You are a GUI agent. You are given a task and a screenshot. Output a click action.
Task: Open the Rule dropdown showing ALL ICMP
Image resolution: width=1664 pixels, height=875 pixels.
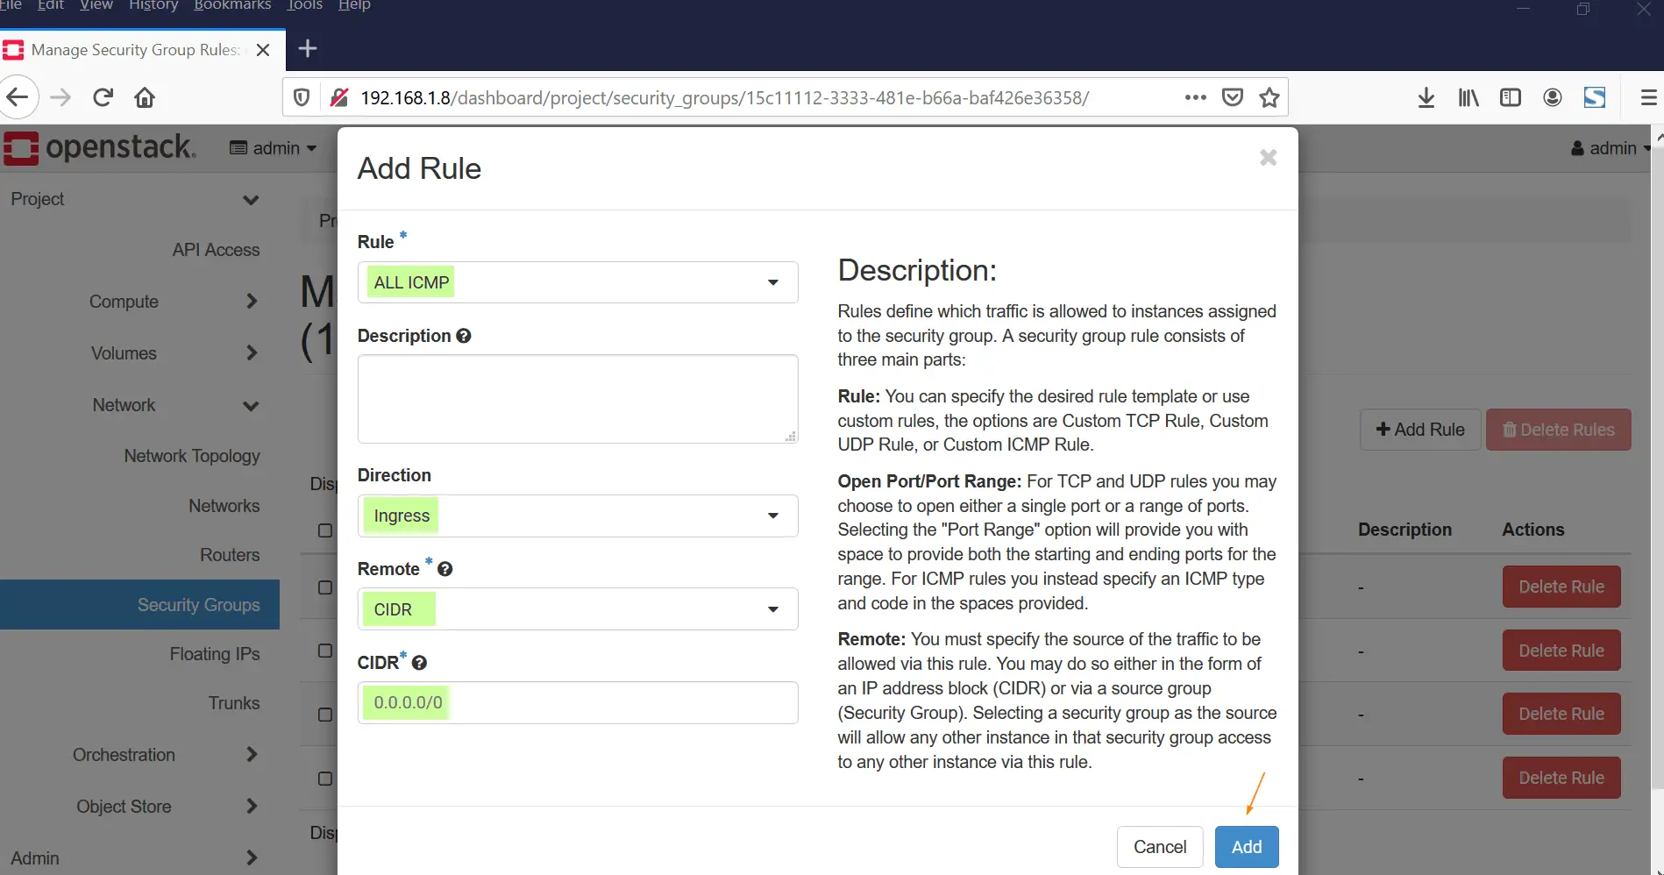(x=578, y=282)
